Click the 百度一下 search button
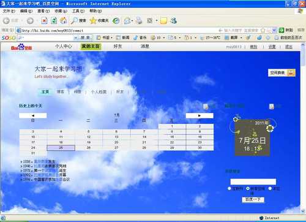The width and height of the screenshot is (306, 222). point(253,199)
